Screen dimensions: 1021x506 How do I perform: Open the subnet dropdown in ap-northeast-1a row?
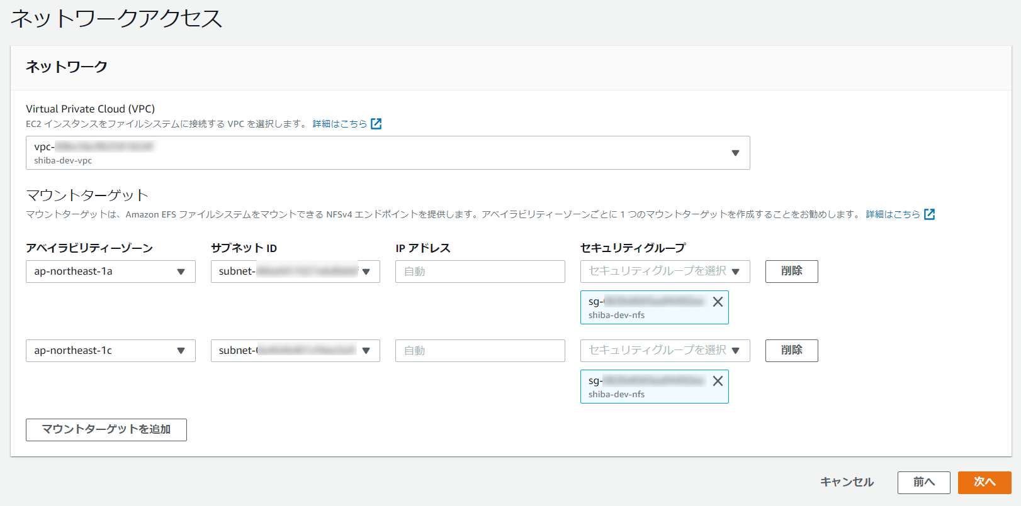coord(295,272)
